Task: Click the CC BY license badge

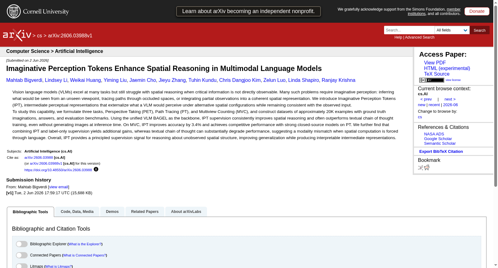Action: click(431, 80)
